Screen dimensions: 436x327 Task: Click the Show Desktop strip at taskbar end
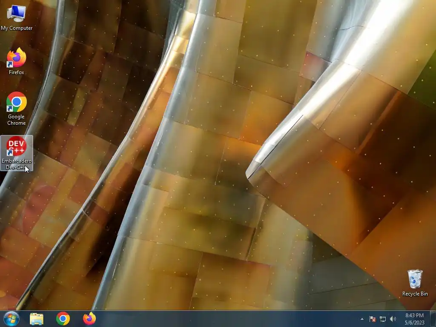point(433,319)
